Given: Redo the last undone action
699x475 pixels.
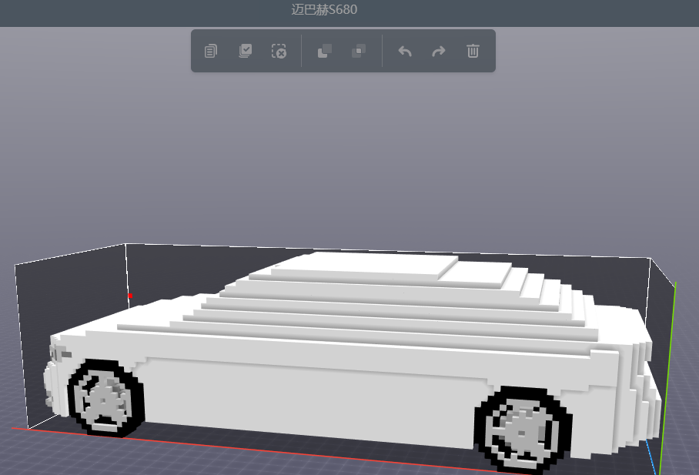Looking at the screenshot, I should tap(439, 52).
